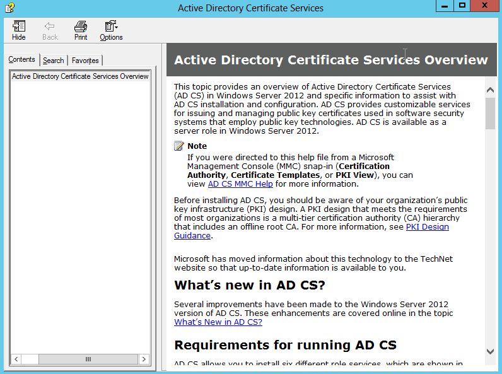502x374 pixels.
Task: Open the What's New in AD CS? link
Action: 218,322
